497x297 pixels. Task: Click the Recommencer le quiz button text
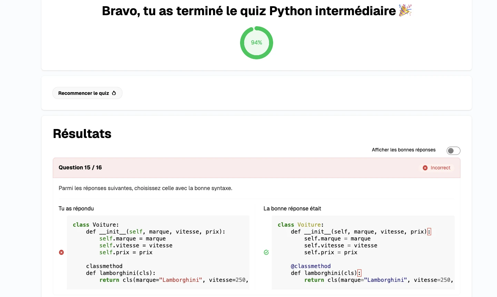point(83,93)
